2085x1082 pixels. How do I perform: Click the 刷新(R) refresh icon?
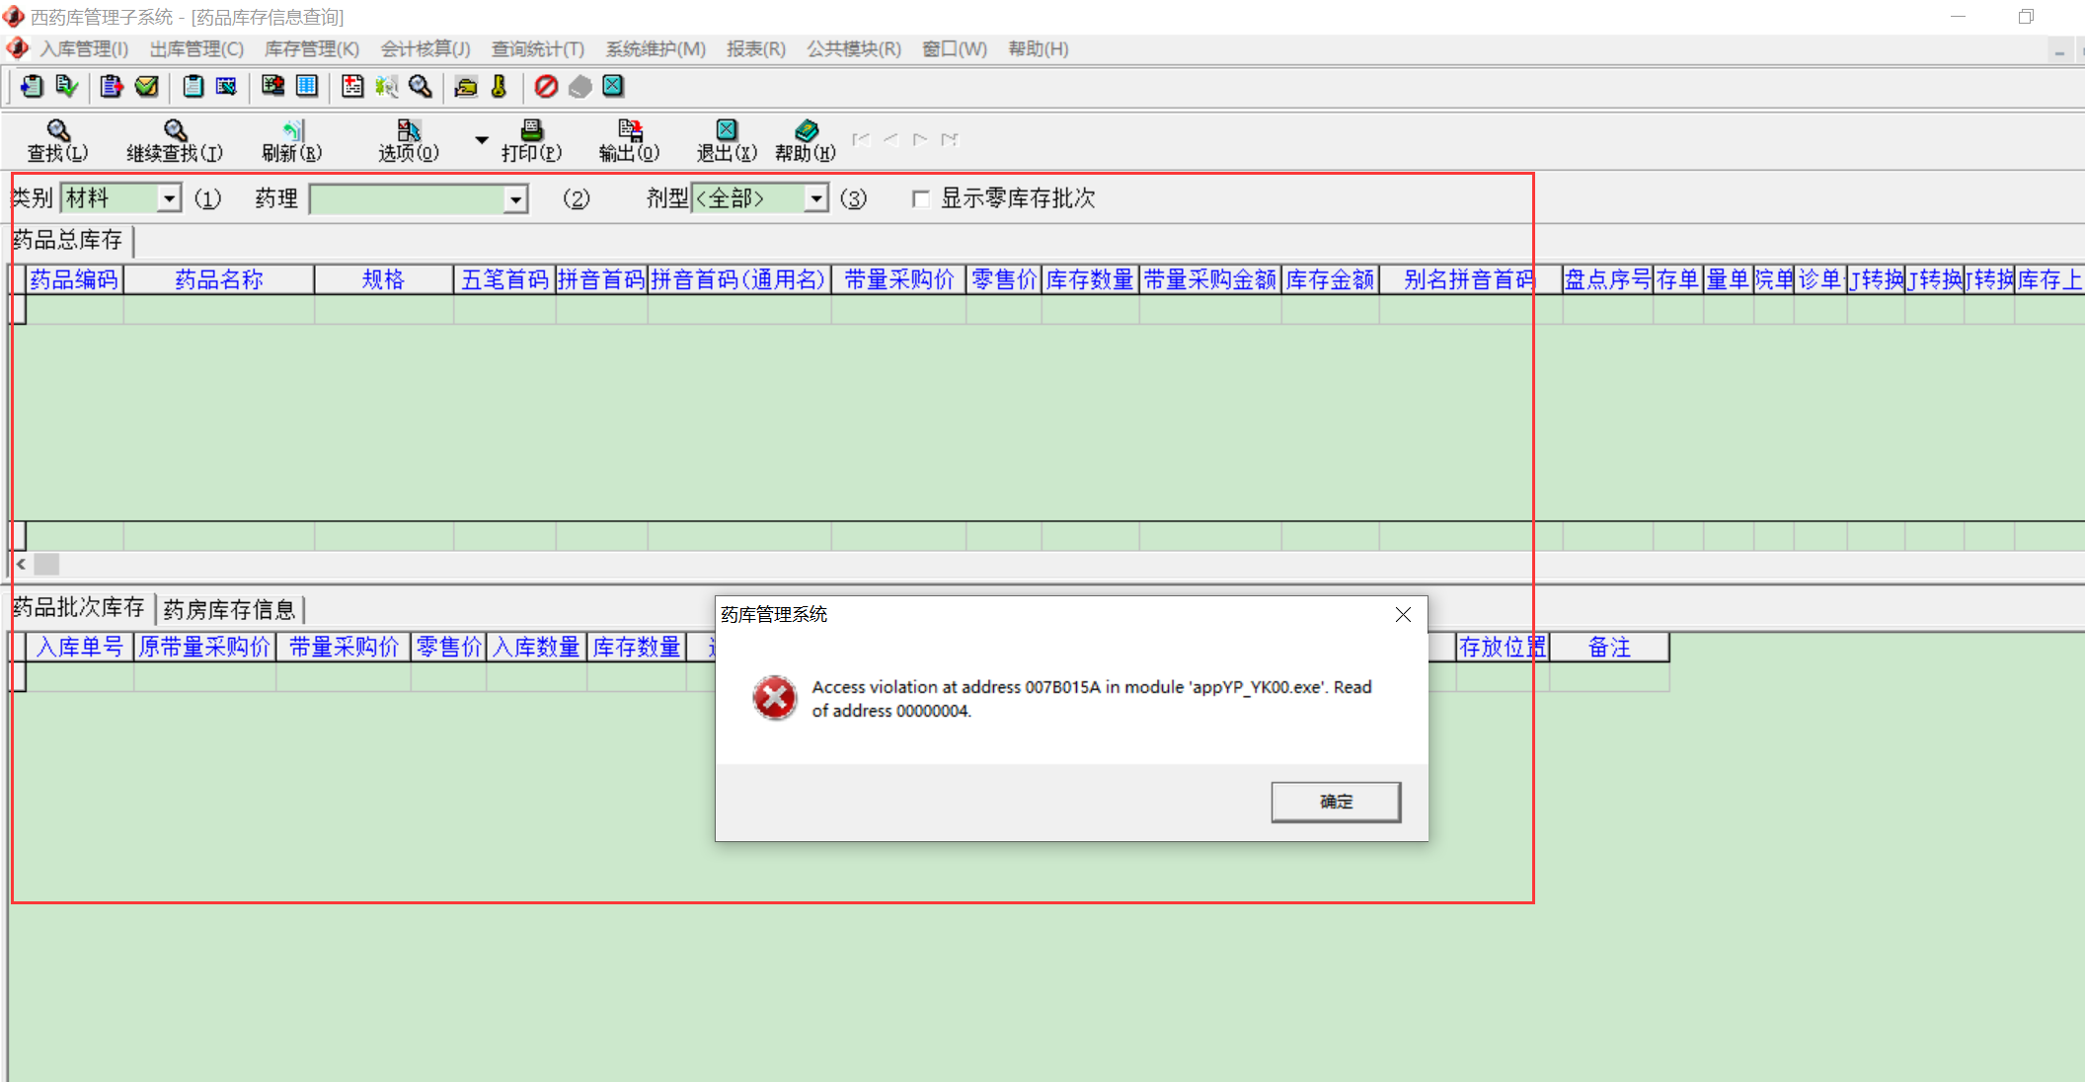(x=292, y=131)
